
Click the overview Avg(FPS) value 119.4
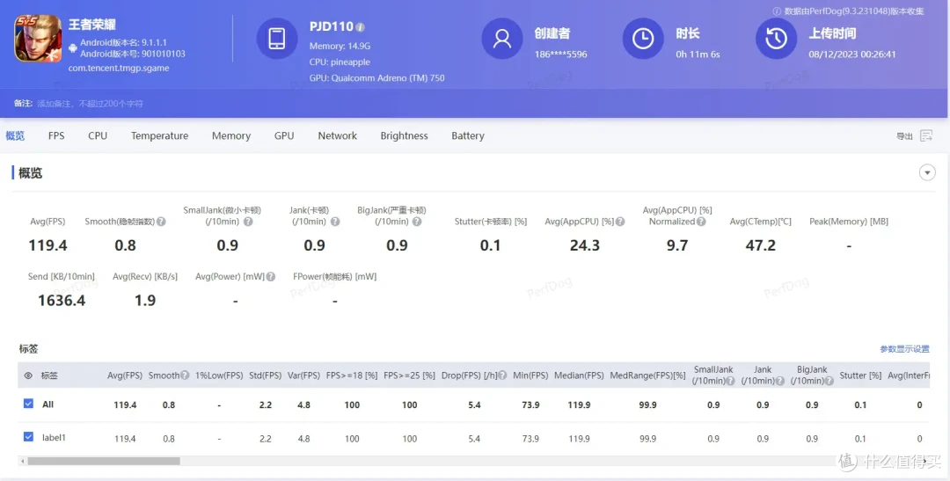(x=47, y=245)
